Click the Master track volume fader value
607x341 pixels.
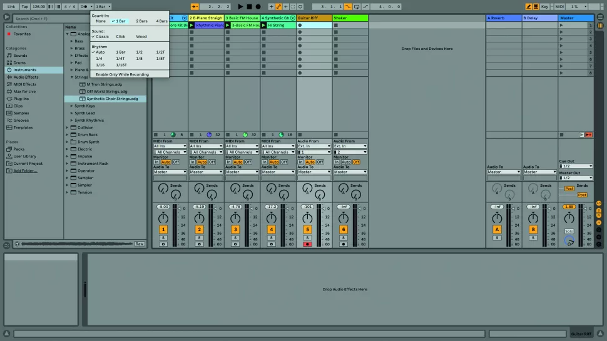click(x=568, y=206)
